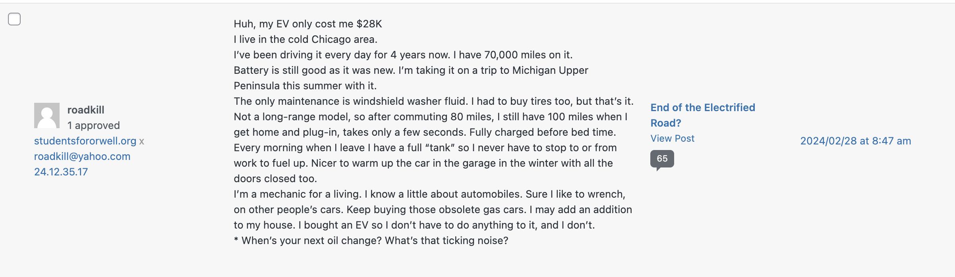Screen dimensions: 955x277
Task: Click the View Post link
Action: (672, 138)
